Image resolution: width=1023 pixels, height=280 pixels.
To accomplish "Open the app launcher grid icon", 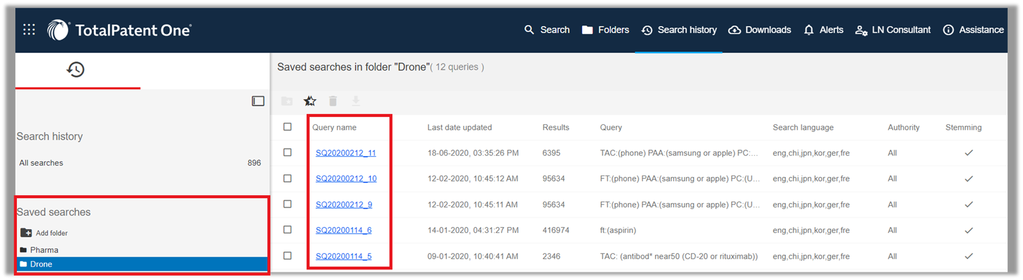I will coord(29,30).
